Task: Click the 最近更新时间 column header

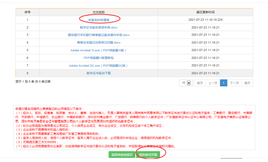Action: [x=205, y=12]
